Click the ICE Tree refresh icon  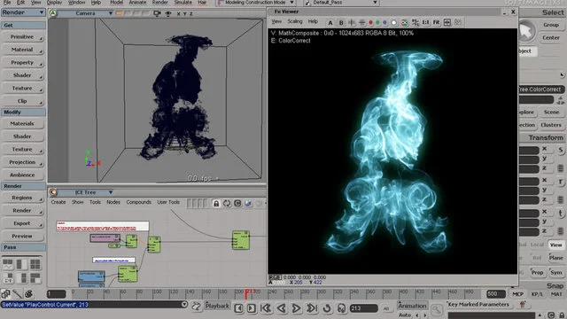[x=227, y=203]
